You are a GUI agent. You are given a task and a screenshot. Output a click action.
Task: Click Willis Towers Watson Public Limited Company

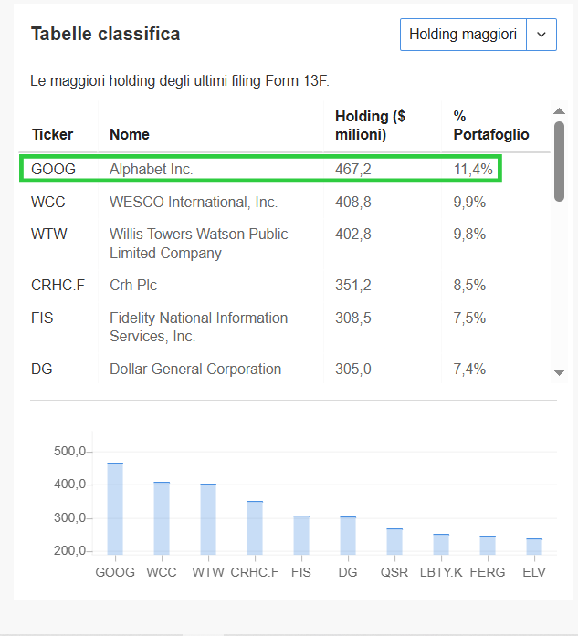tap(198, 244)
